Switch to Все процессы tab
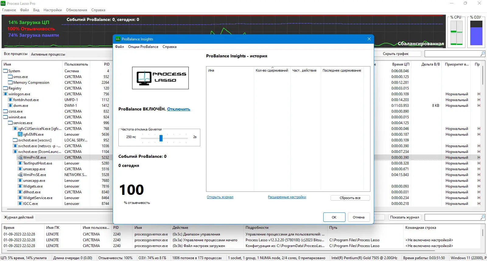Viewport: 487px width, 261px height. coord(16,54)
